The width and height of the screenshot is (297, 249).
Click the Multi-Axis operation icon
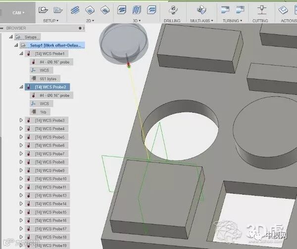(x=201, y=9)
